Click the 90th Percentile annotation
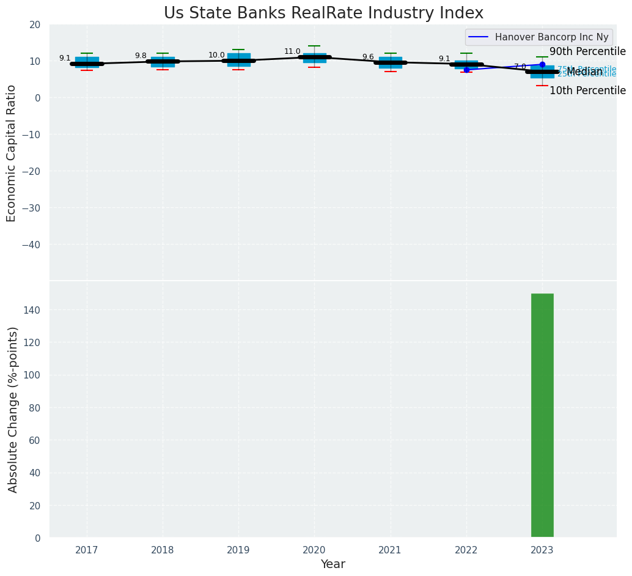This screenshot has width=632, height=576. click(x=587, y=52)
